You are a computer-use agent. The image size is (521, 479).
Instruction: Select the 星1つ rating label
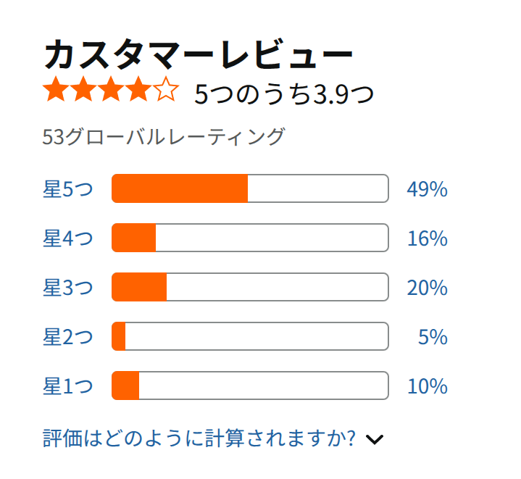click(x=68, y=386)
